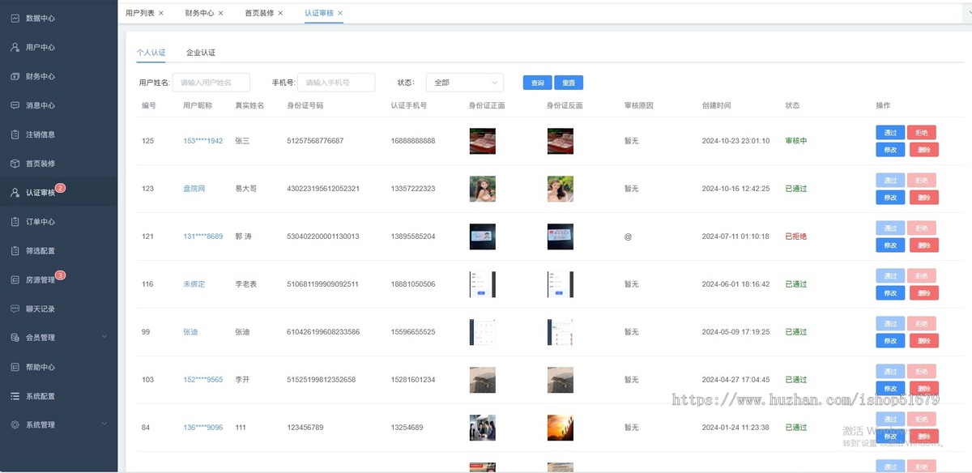Close the 首页装修 tab
The width and height of the screenshot is (972, 473).
(280, 13)
